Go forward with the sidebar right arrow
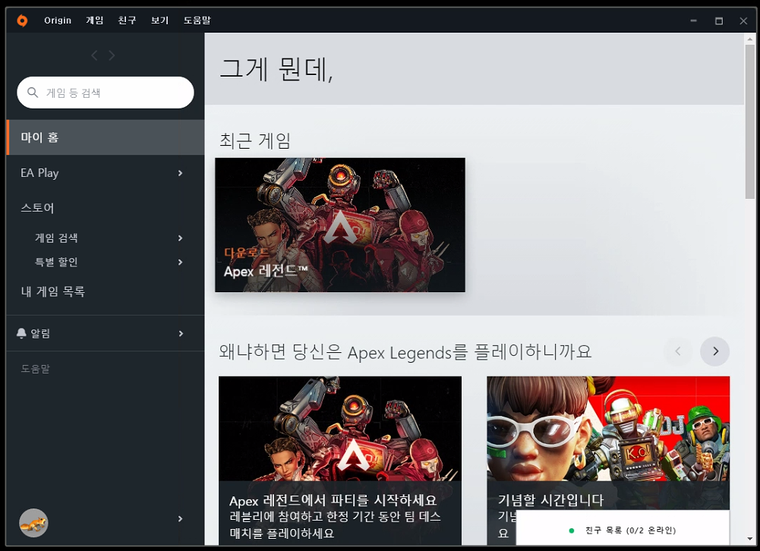Viewport: 760px width, 551px height. (112, 55)
